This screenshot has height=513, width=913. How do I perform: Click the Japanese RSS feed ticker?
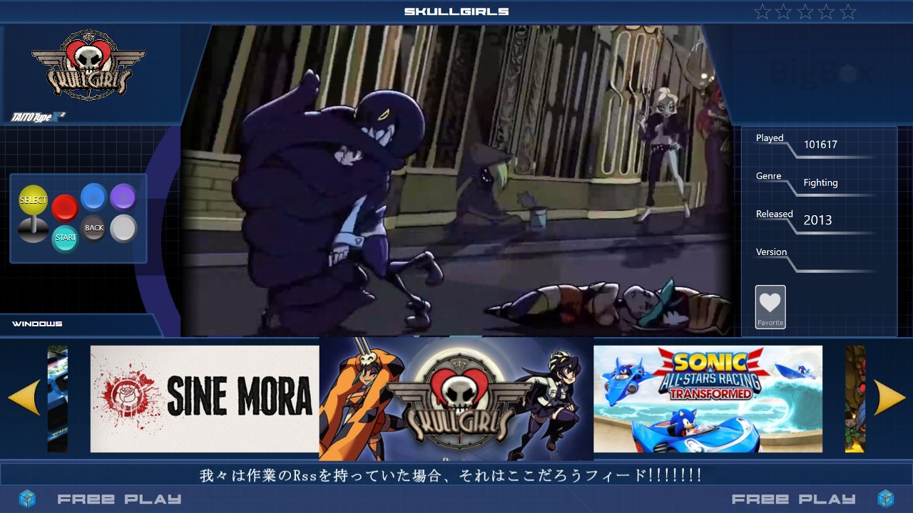(x=450, y=475)
